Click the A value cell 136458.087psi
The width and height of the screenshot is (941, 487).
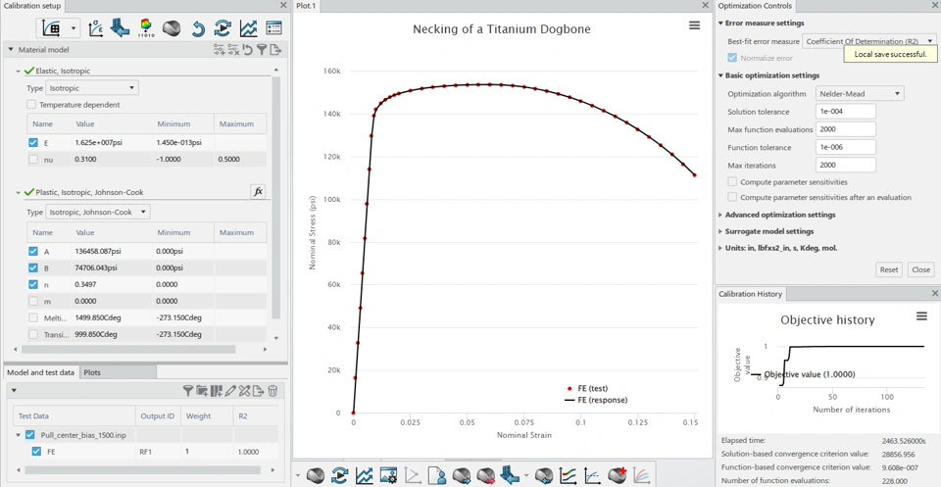coord(111,251)
